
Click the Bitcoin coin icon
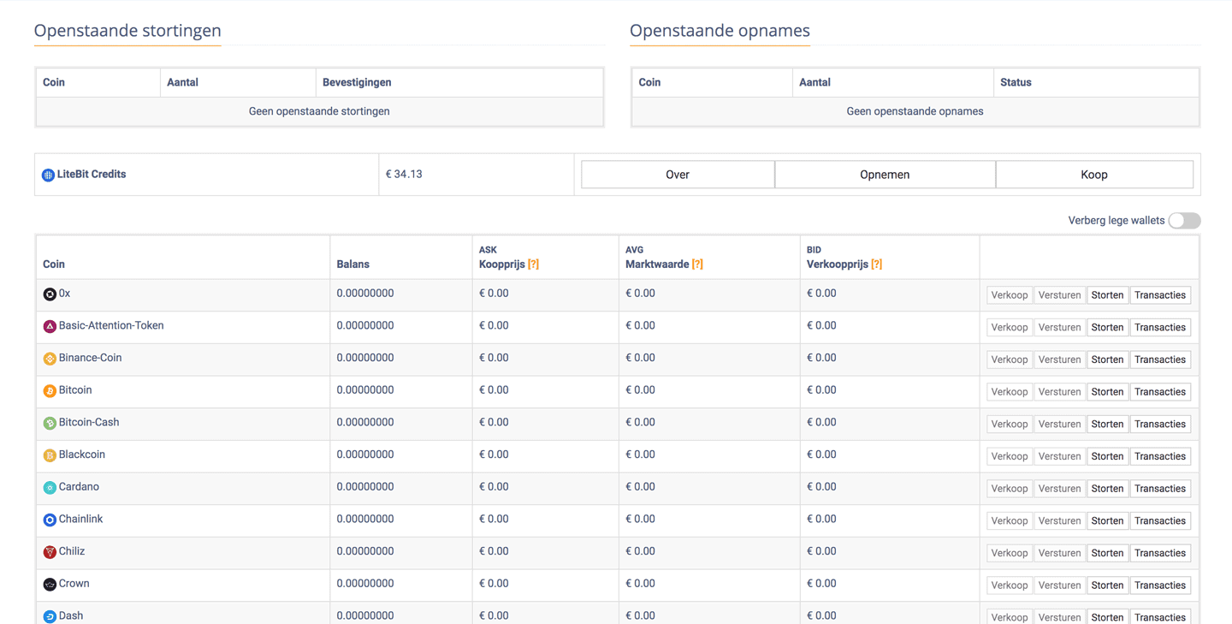point(50,391)
